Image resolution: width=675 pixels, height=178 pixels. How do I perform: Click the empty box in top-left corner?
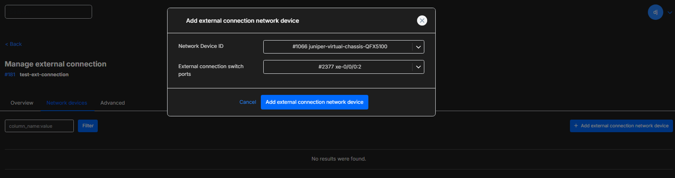(48, 12)
